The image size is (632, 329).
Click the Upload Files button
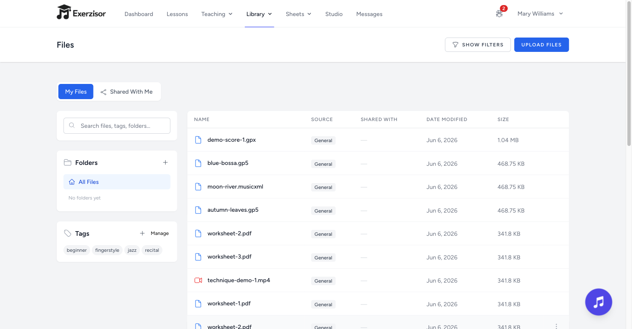[x=541, y=45]
